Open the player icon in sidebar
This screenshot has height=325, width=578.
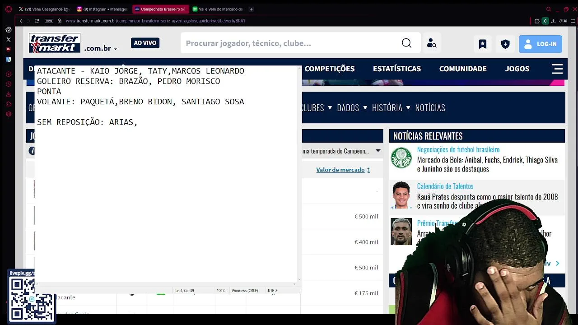coord(9,74)
